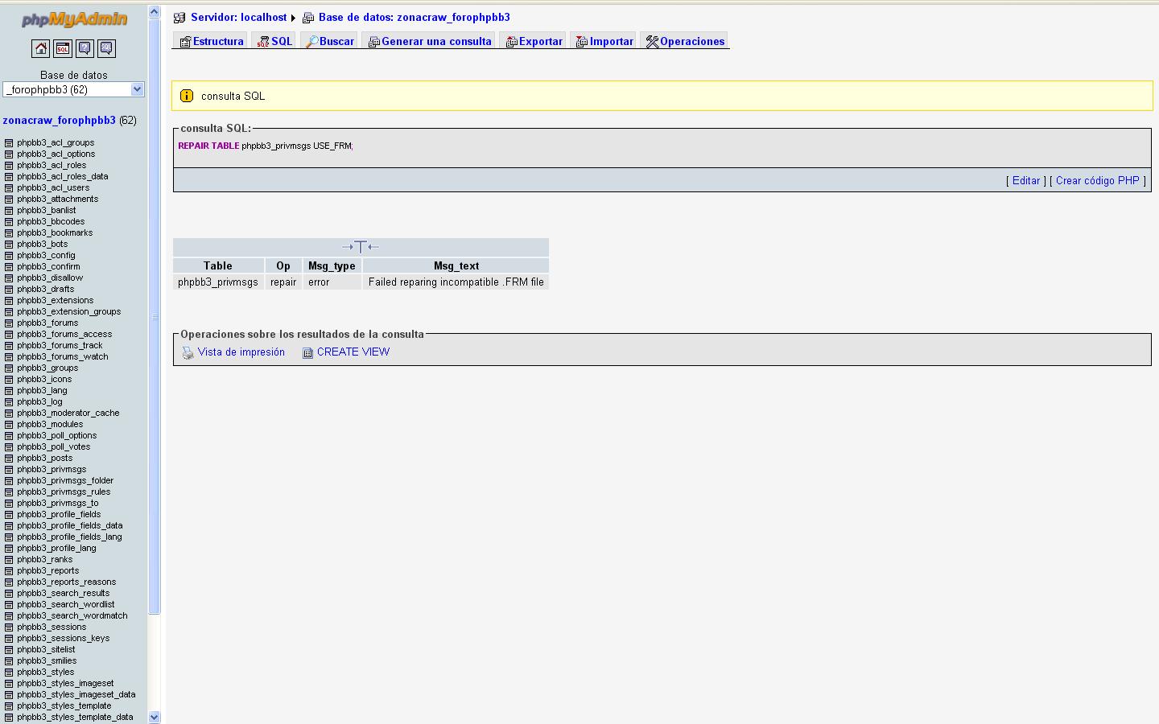This screenshot has height=724, width=1159.
Task: Click the table icon beside phpbb3_sessions
Action: [x=9, y=627]
